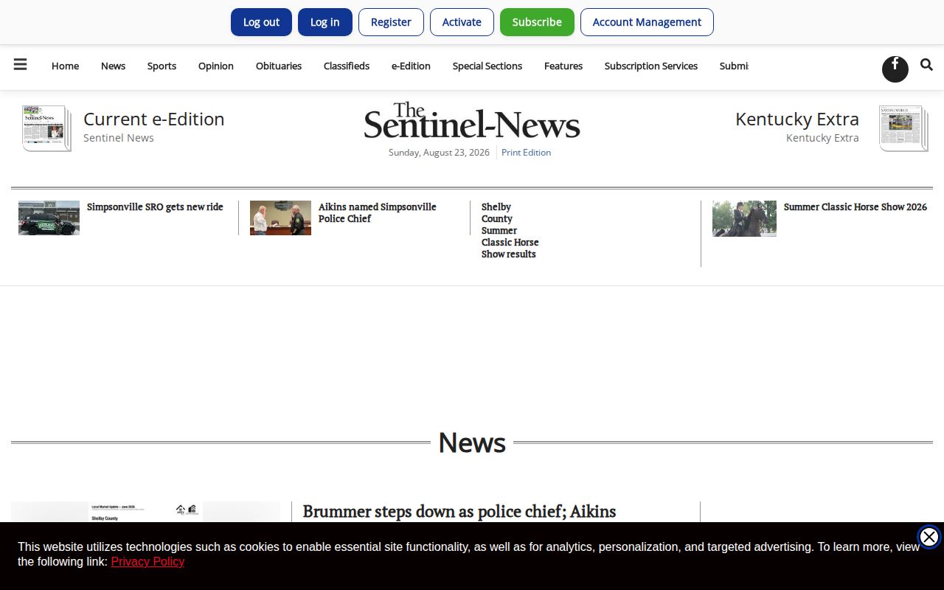Open 'Aikins named Simpsonville Police Chief' headline
This screenshot has width=944, height=590.
(x=378, y=212)
